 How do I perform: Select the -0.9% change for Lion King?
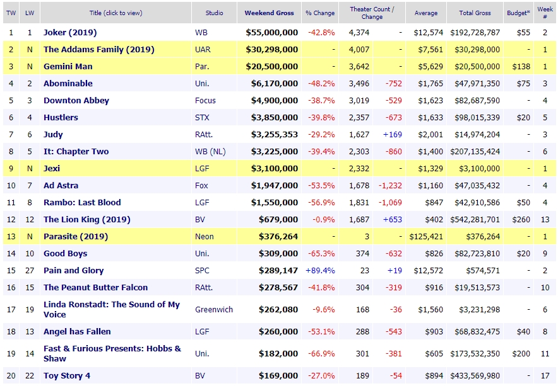pyautogui.click(x=323, y=220)
